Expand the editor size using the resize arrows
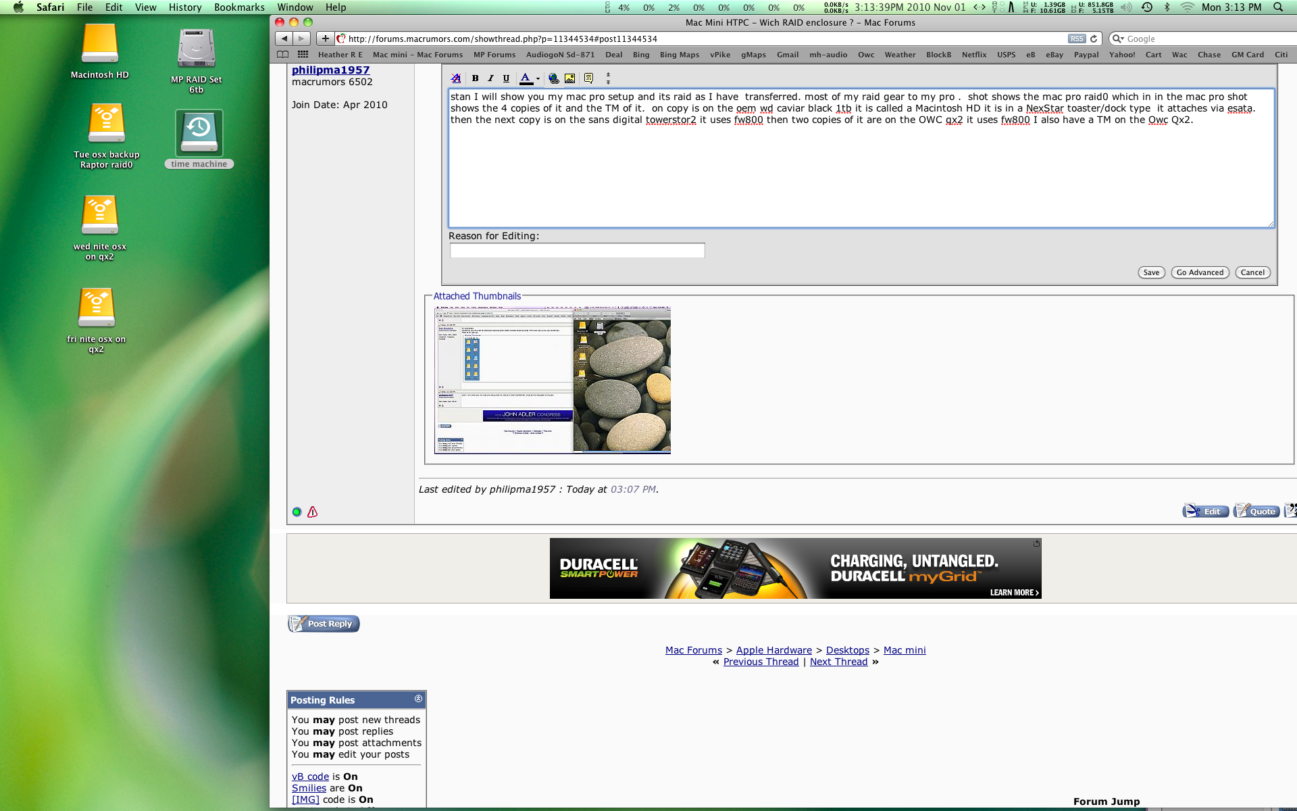The height and width of the screenshot is (811, 1297). click(607, 78)
